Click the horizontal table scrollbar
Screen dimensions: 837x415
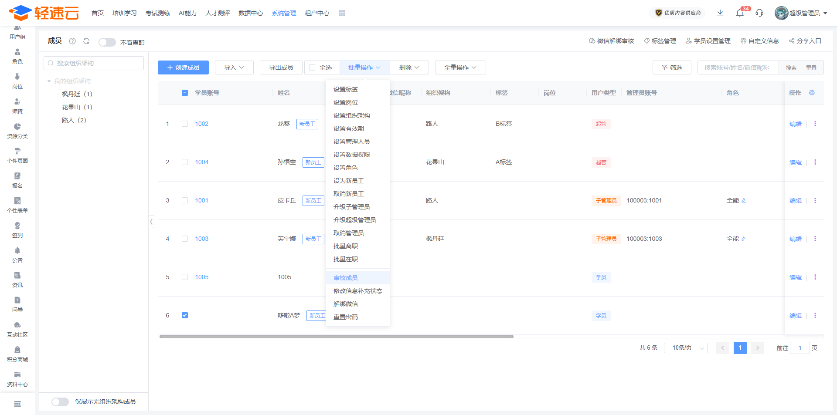click(337, 336)
